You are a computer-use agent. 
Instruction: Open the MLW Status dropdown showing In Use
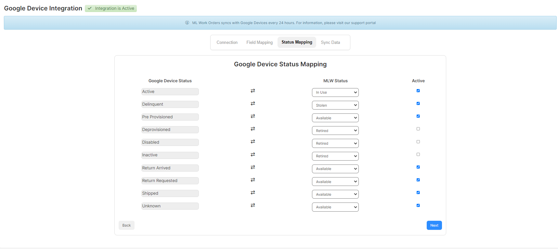(x=335, y=93)
